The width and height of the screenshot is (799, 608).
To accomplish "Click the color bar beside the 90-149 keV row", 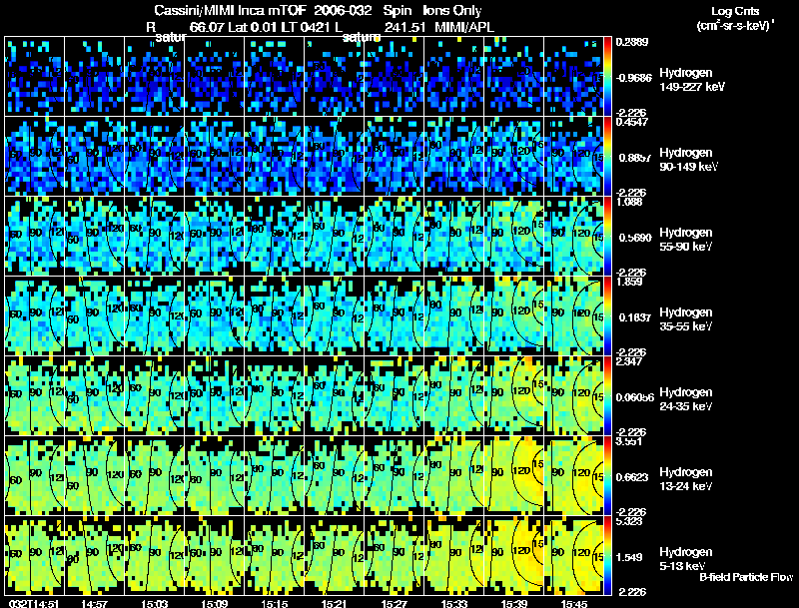I will [608, 157].
